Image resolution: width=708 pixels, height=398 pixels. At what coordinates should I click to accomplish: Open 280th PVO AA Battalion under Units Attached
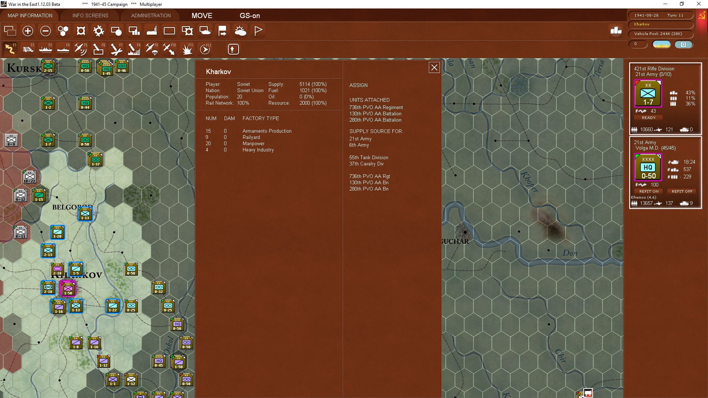tap(375, 120)
